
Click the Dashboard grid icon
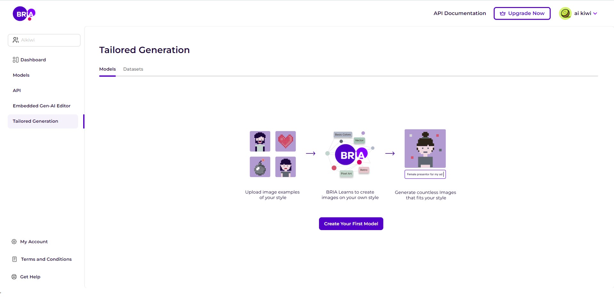coord(15,60)
